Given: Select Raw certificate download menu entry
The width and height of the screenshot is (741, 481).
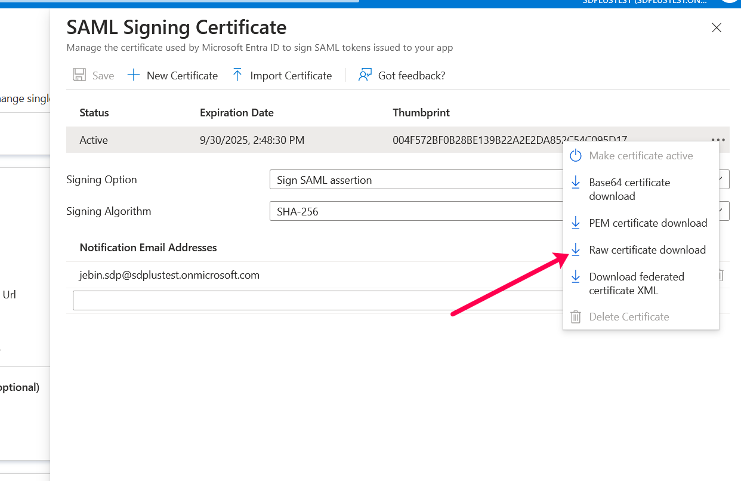Looking at the screenshot, I should click(647, 250).
